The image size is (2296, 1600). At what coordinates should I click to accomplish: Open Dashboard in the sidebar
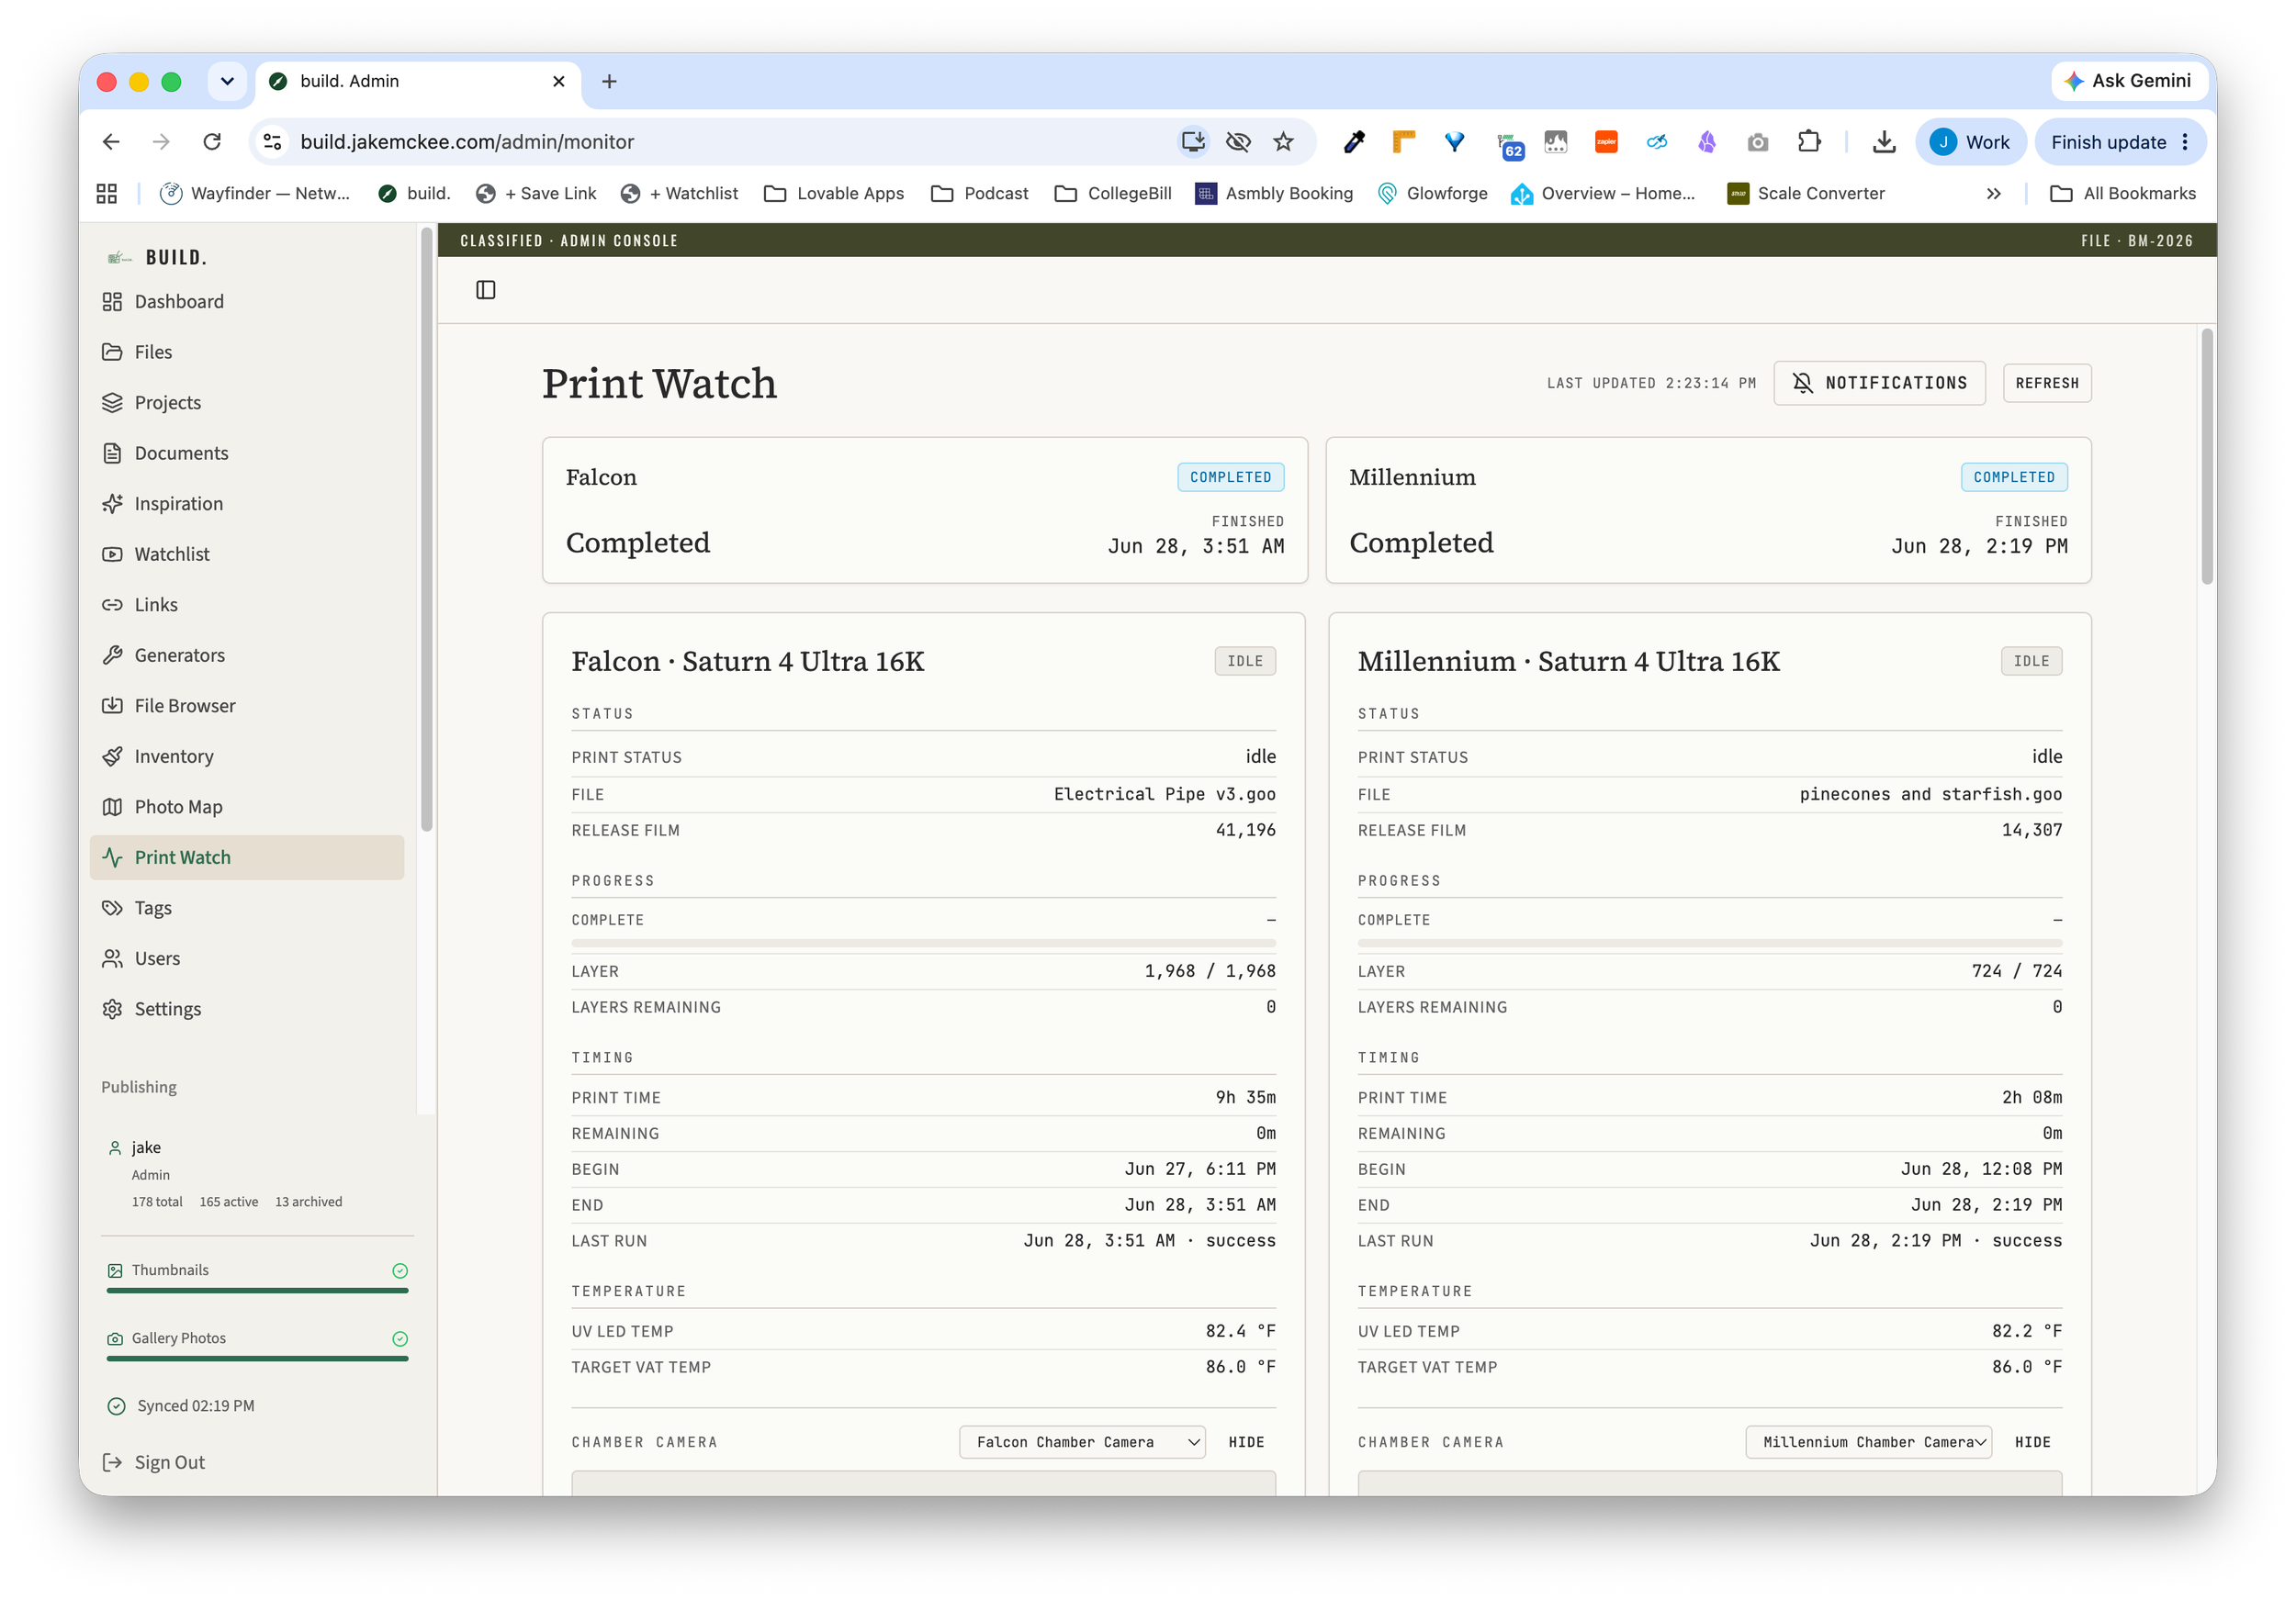(162, 302)
